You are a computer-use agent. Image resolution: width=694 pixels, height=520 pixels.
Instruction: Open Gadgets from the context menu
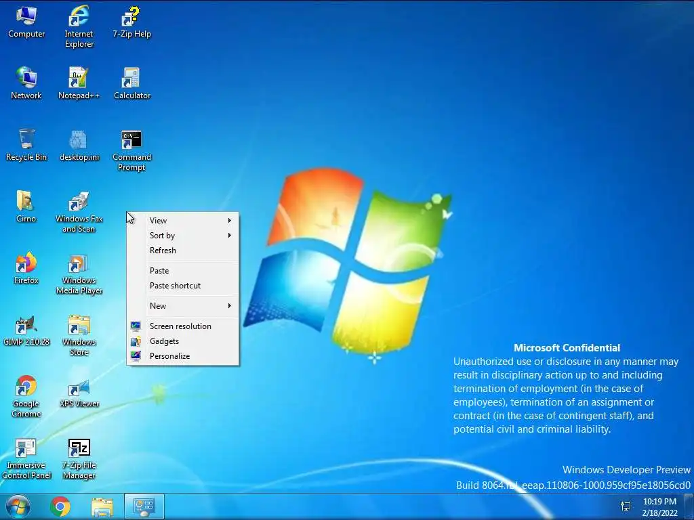pyautogui.click(x=183, y=341)
